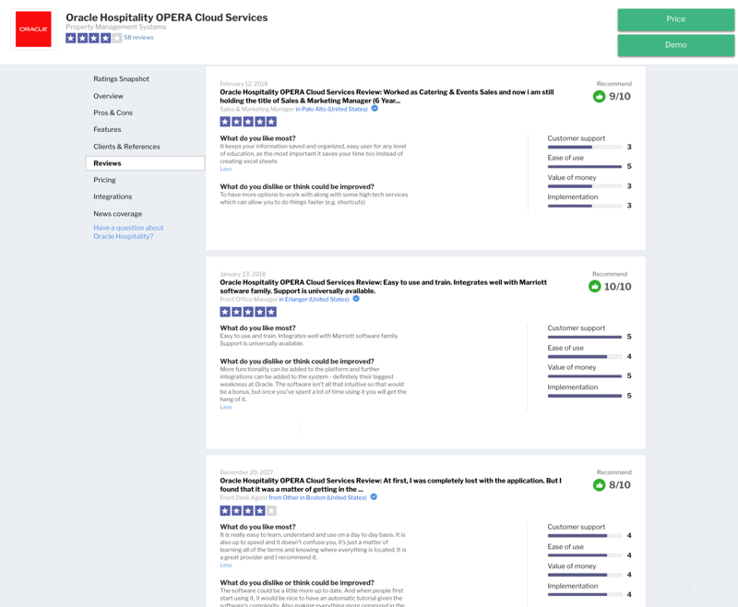Click the 9/10 recommend score
Viewport: 738px width, 607px height.
click(x=619, y=97)
